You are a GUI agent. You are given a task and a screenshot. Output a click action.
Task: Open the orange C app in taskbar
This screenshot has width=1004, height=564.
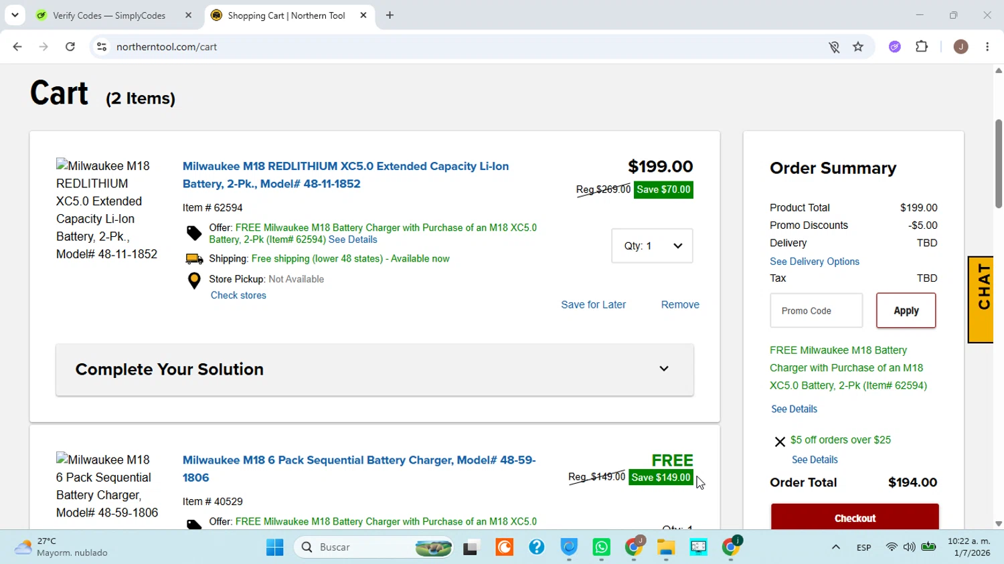point(504,547)
